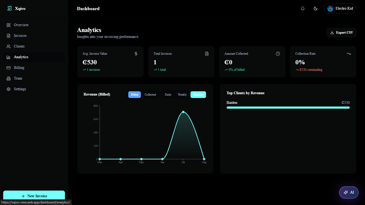Click the Baiden revenue progress bar
Image resolution: width=365 pixels, height=205 pixels.
288,108
